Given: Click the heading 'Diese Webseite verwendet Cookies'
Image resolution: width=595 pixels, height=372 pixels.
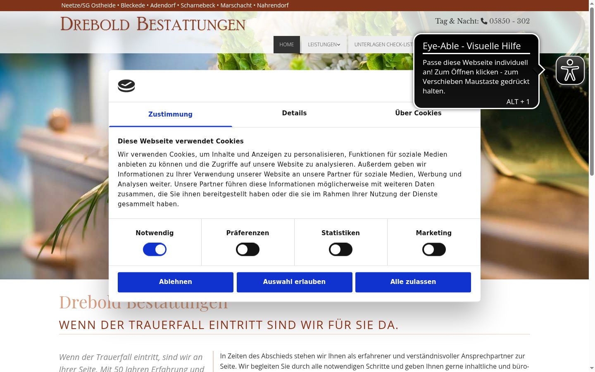Looking at the screenshot, I should 181,141.
